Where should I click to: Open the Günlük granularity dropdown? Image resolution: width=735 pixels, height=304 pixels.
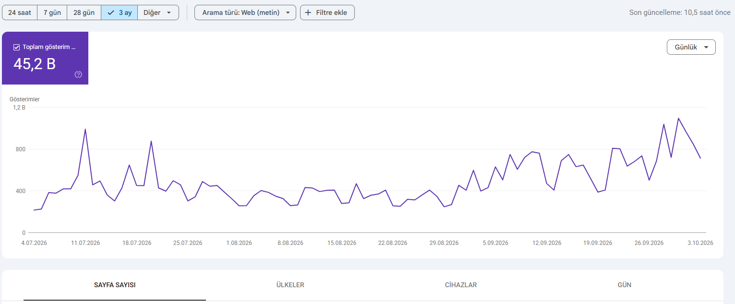tap(691, 47)
